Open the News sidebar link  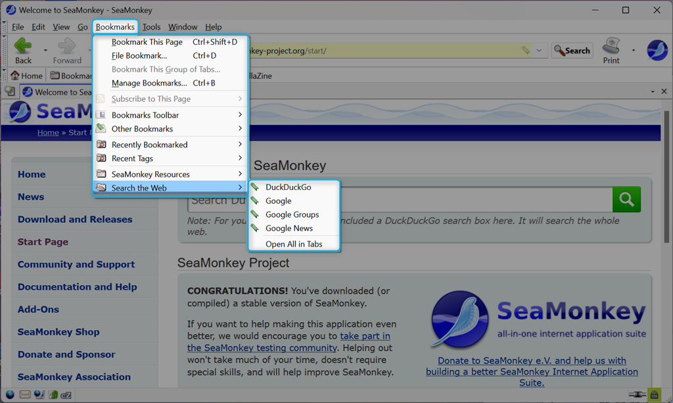[x=31, y=197]
